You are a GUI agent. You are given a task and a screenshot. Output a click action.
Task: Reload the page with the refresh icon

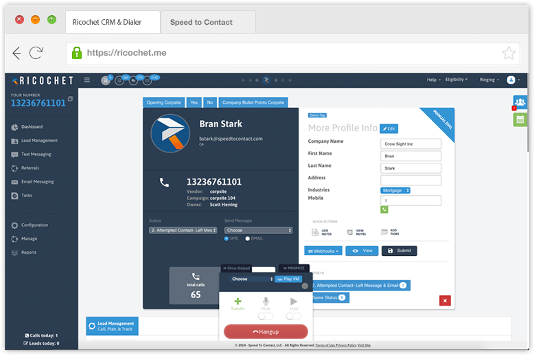(x=36, y=53)
